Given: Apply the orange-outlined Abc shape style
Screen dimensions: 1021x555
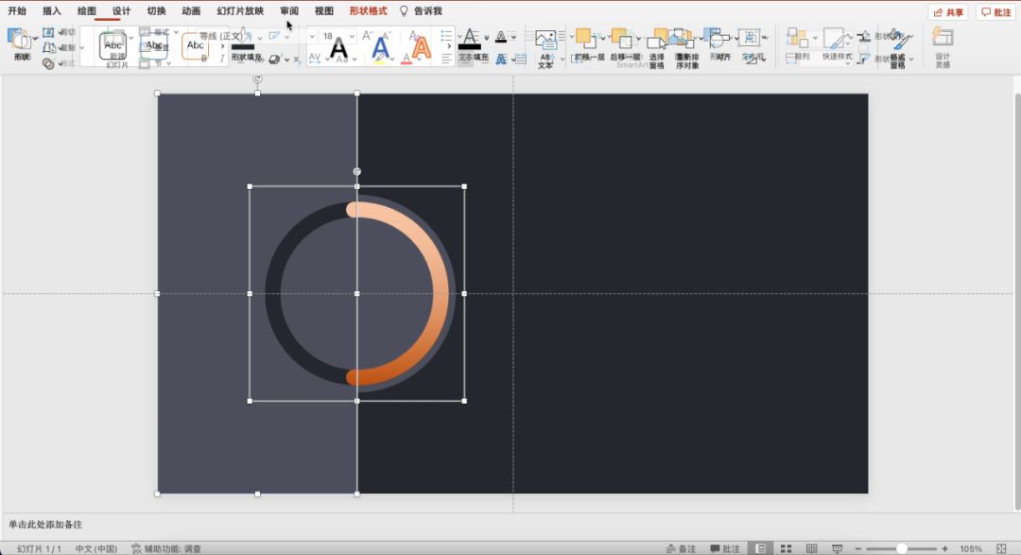Looking at the screenshot, I should click(196, 45).
